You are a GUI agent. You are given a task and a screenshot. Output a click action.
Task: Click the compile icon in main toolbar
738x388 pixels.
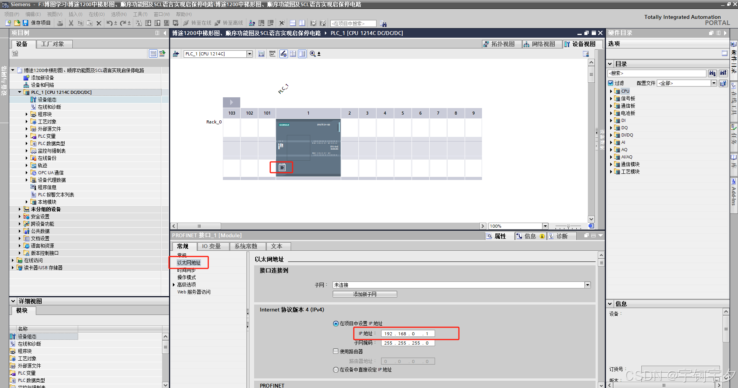pos(139,23)
